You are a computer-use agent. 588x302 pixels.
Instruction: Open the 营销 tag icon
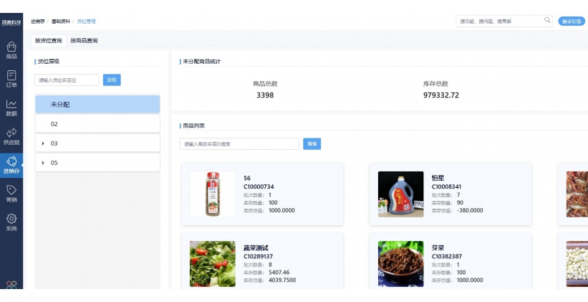tap(11, 194)
